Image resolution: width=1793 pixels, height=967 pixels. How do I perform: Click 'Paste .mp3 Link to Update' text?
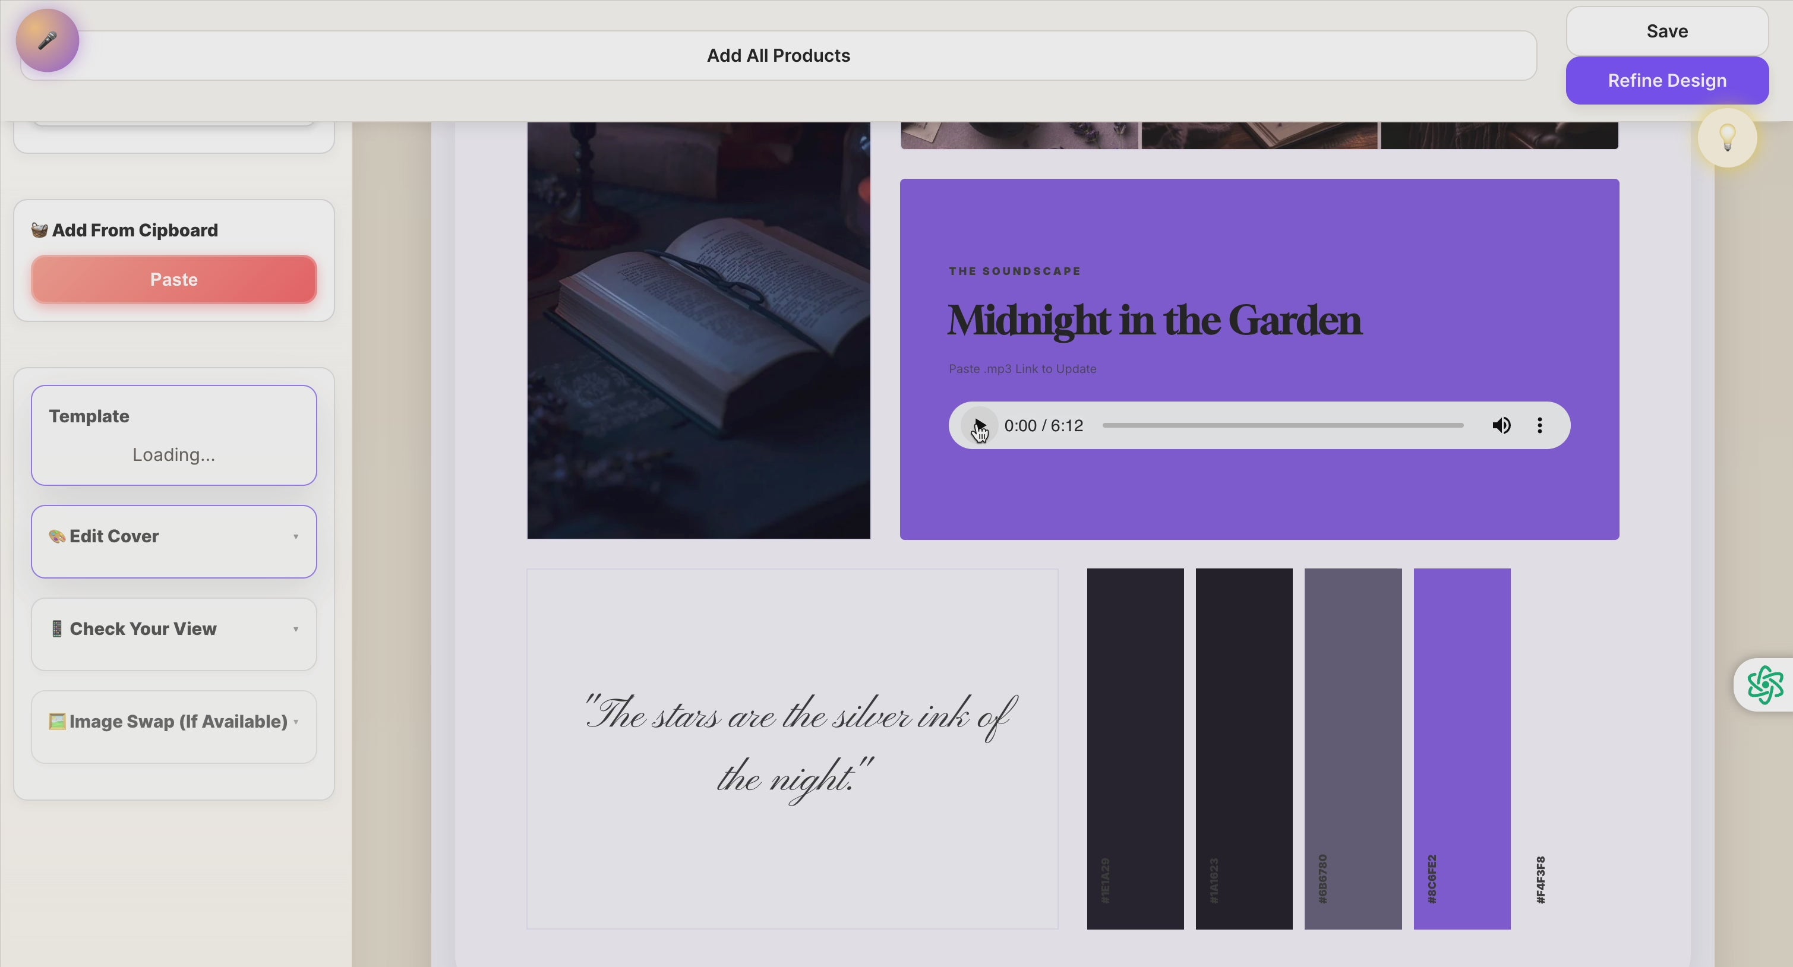[x=1022, y=369]
